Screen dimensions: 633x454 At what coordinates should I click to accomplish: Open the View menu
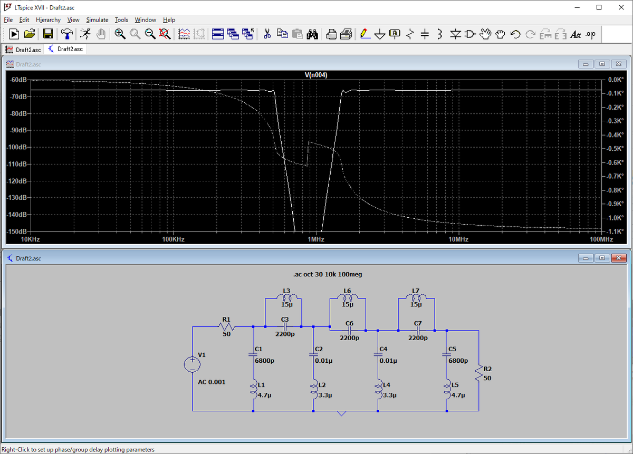(73, 20)
